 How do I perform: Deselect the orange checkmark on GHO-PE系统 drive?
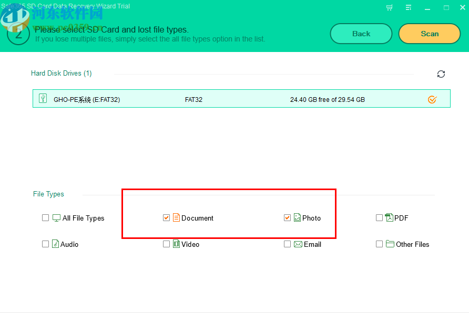tap(432, 99)
